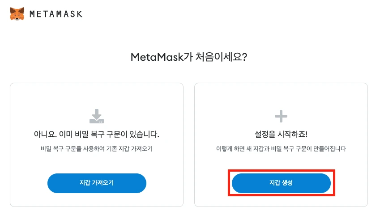This screenshot has width=380, height=215.
Task: Click the import download arrow icon
Action: pyautogui.click(x=97, y=116)
